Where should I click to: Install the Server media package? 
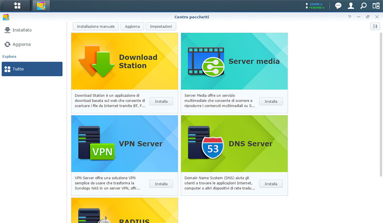(271, 101)
